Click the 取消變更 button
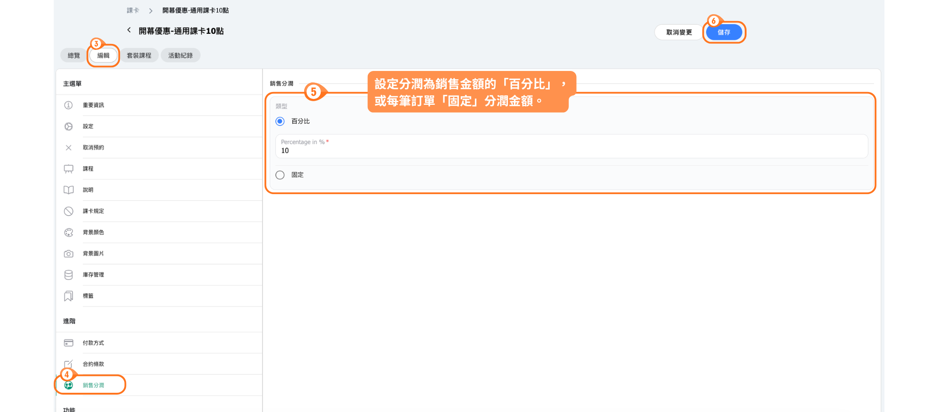The width and height of the screenshot is (938, 412). 679,33
